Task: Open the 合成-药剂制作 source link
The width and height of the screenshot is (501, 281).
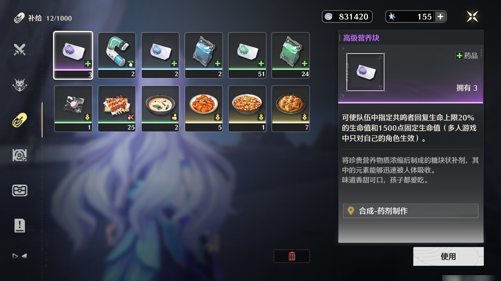Action: coord(411,211)
